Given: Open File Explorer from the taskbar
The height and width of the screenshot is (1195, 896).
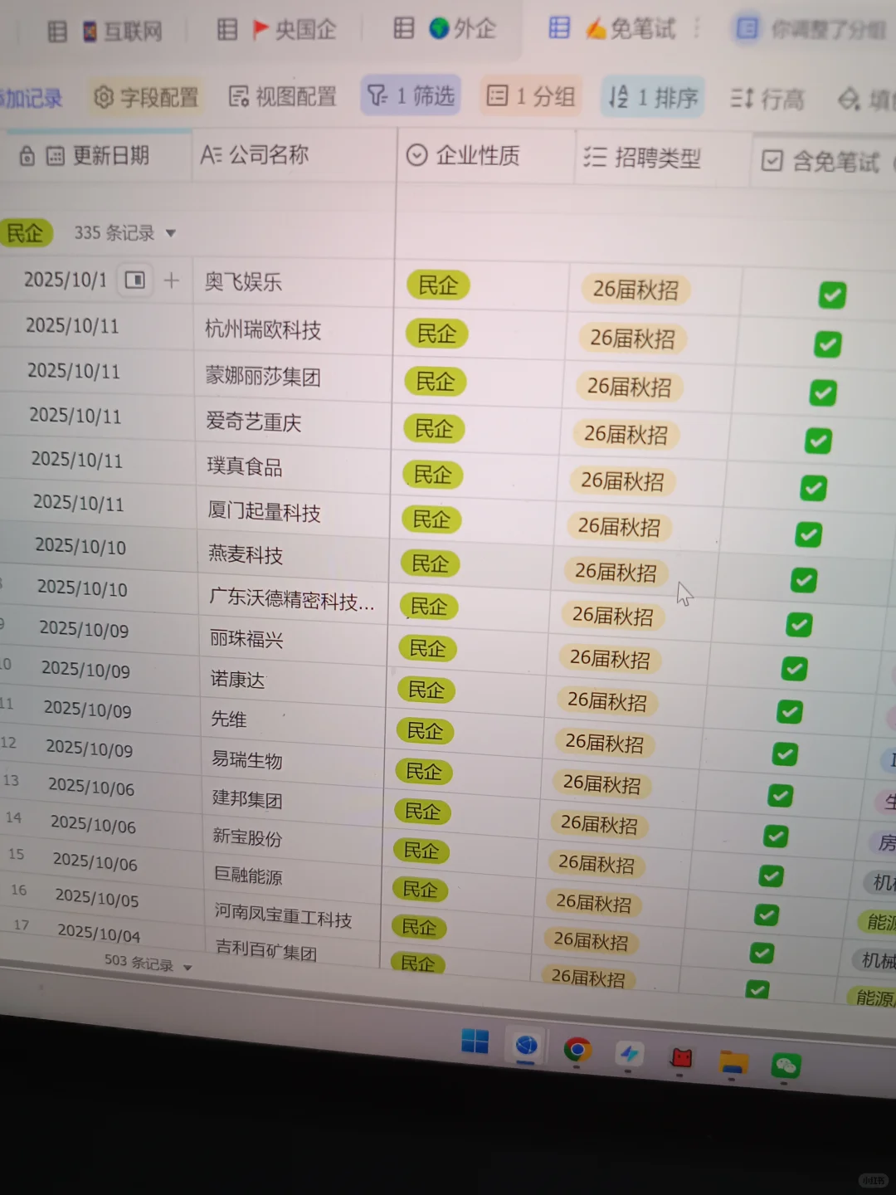Looking at the screenshot, I should point(733,1061).
